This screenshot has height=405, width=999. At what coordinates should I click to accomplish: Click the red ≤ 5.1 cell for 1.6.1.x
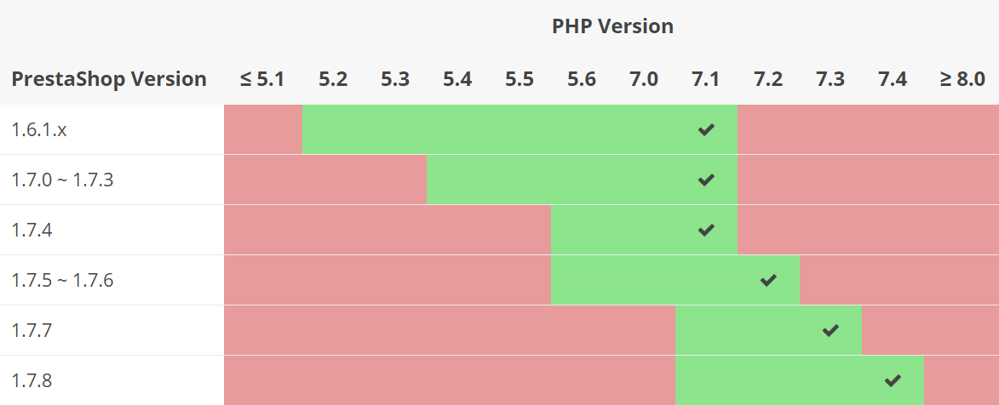(x=263, y=129)
